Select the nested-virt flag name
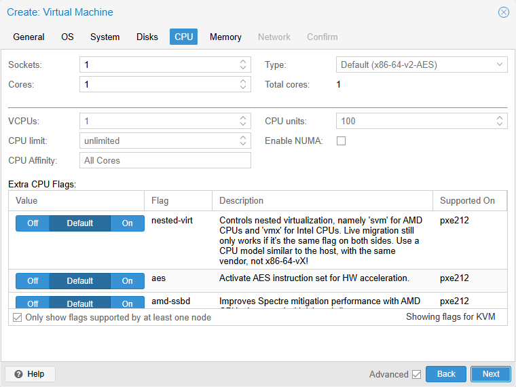This screenshot has width=516, height=387. tap(172, 221)
